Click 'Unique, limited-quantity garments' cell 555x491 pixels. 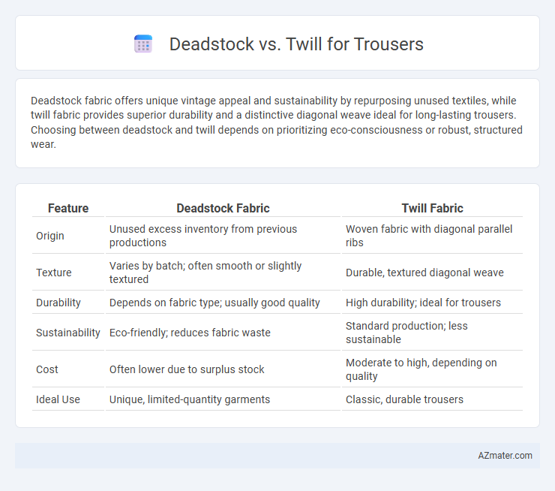tap(223, 399)
